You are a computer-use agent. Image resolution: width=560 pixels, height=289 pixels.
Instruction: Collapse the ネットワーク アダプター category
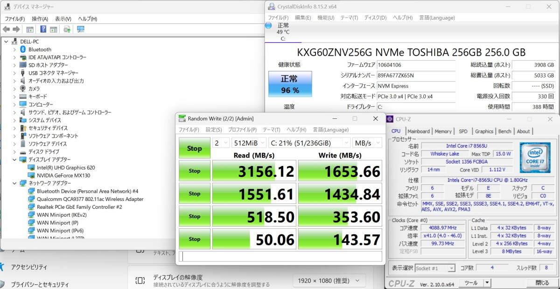(14, 183)
